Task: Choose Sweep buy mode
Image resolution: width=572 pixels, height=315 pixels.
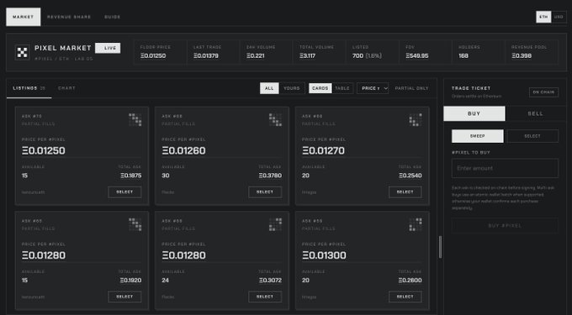Action: click(478, 136)
